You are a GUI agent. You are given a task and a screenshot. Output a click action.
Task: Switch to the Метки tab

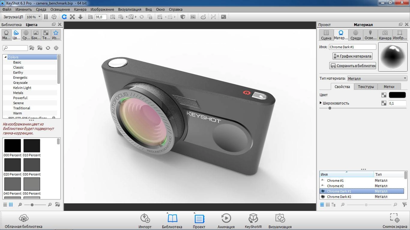(x=389, y=87)
